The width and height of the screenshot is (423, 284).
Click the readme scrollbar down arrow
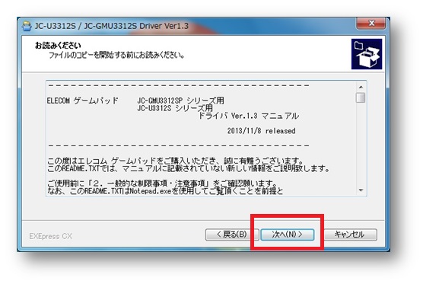[x=361, y=190]
